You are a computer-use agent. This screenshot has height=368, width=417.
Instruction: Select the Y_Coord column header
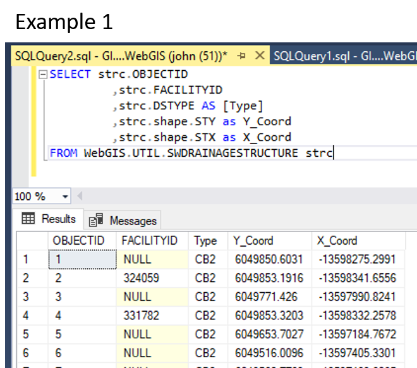(270, 240)
